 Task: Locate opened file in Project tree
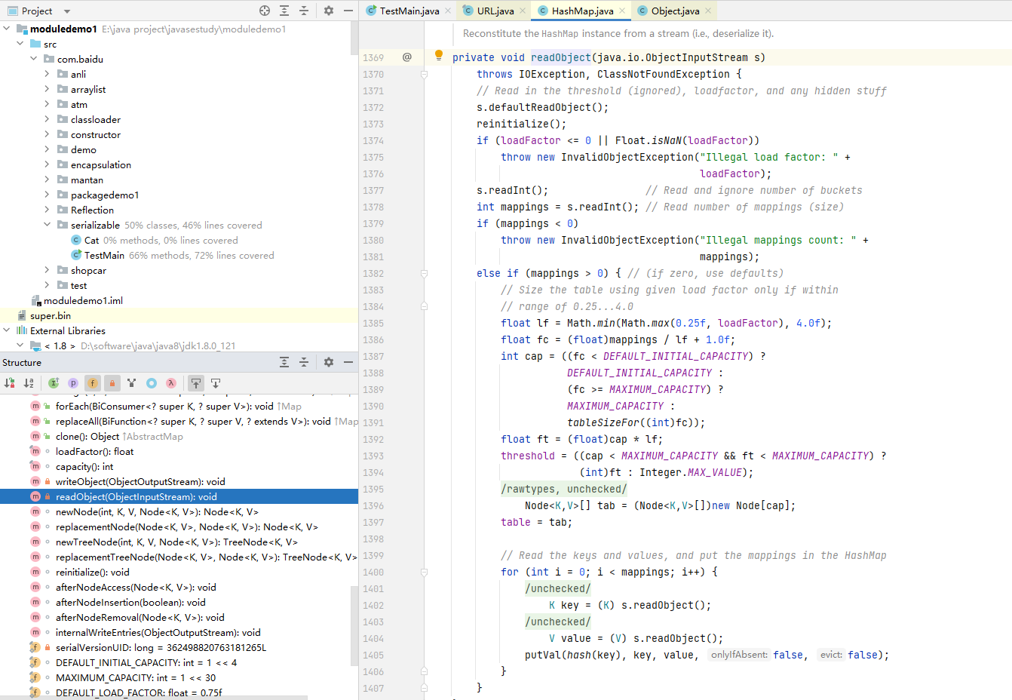tap(265, 11)
